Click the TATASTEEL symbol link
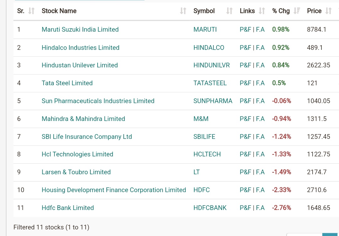The width and height of the screenshot is (339, 236). pos(210,83)
